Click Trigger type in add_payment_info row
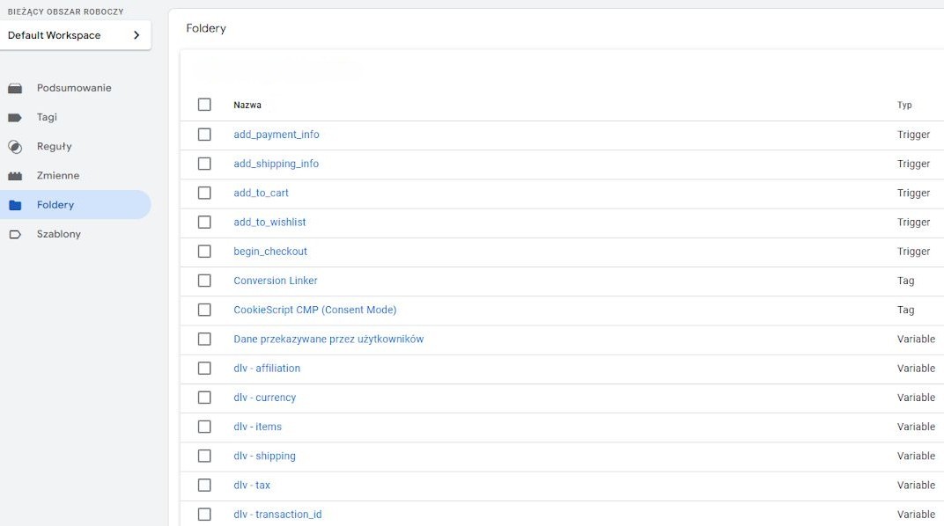The image size is (944, 526). [913, 135]
